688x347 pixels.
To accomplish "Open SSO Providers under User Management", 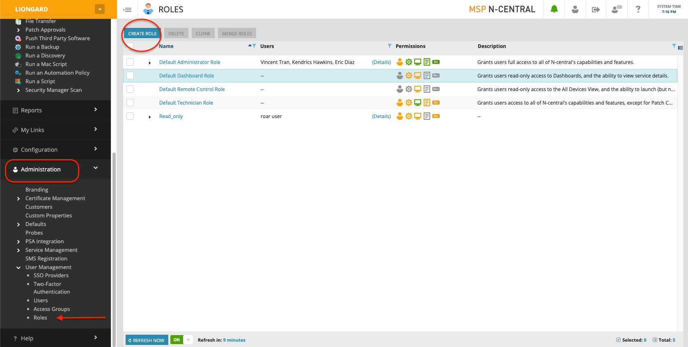I will (51, 275).
